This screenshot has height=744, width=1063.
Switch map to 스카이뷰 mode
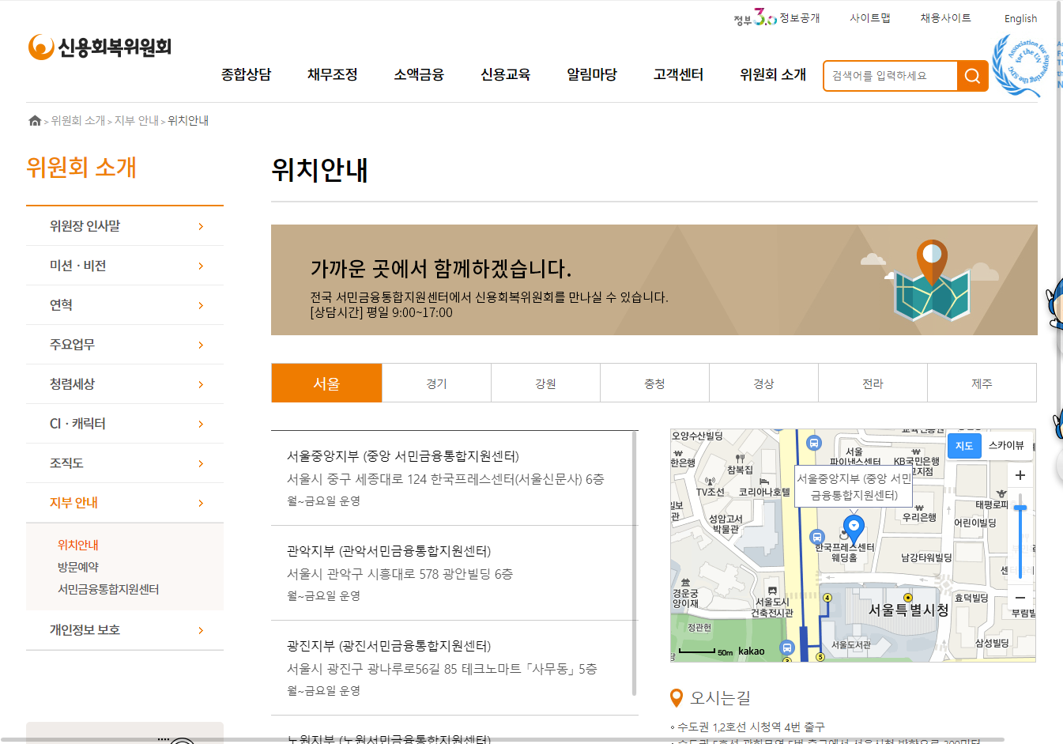(1006, 445)
